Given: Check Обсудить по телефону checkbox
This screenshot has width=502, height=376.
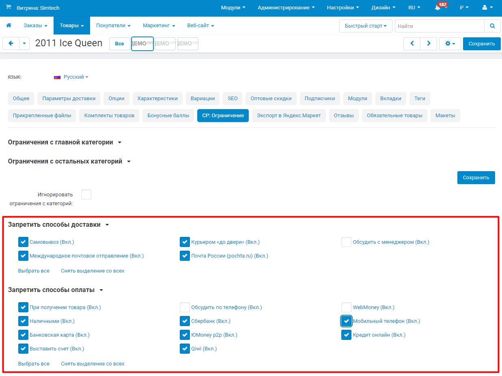Looking at the screenshot, I should [x=185, y=307].
